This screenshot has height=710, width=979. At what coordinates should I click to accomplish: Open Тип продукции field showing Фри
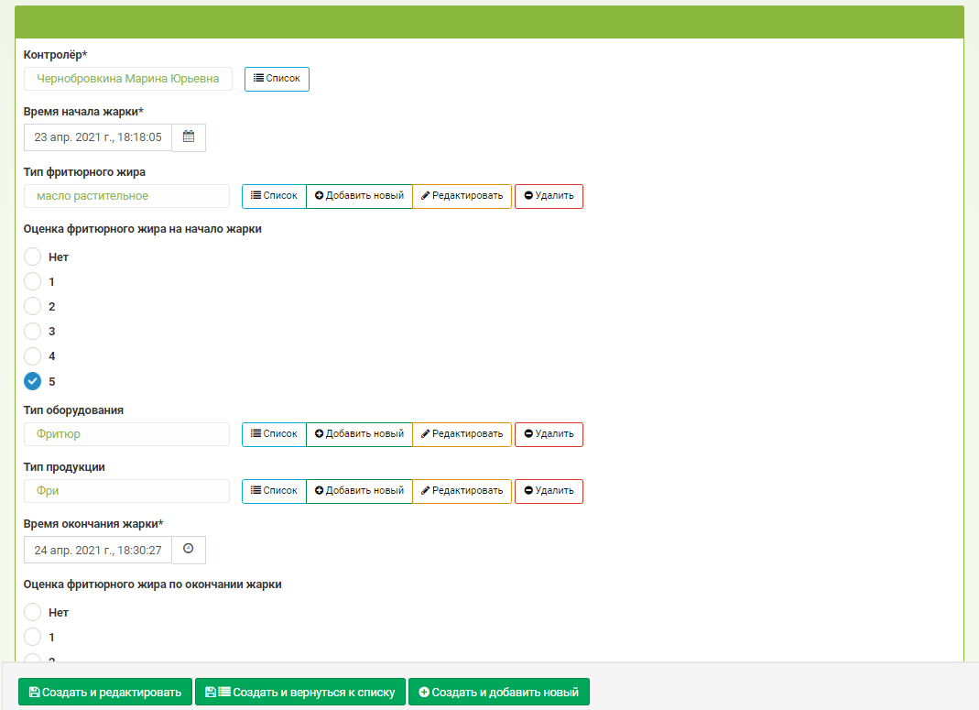(x=126, y=491)
